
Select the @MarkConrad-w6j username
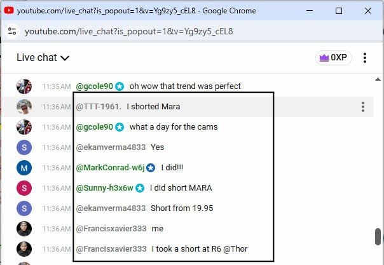tap(111, 168)
